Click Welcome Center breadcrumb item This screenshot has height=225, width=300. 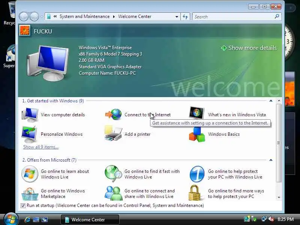(x=135, y=16)
